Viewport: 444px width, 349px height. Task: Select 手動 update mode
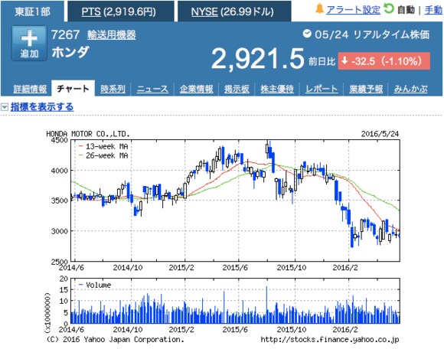433,10
